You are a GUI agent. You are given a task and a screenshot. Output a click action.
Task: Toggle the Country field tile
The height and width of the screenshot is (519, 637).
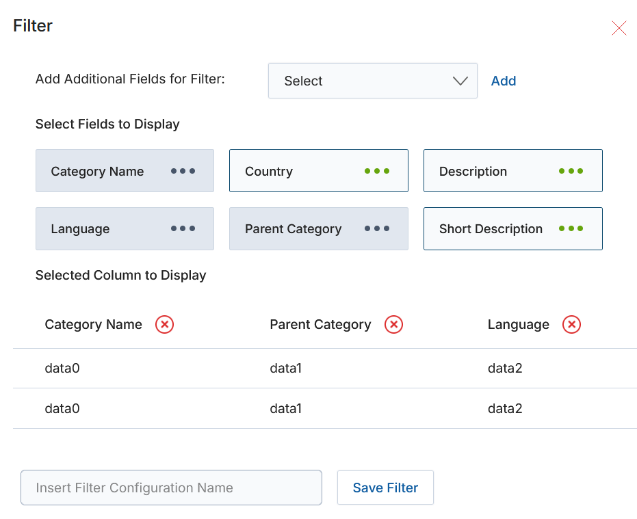click(x=319, y=170)
